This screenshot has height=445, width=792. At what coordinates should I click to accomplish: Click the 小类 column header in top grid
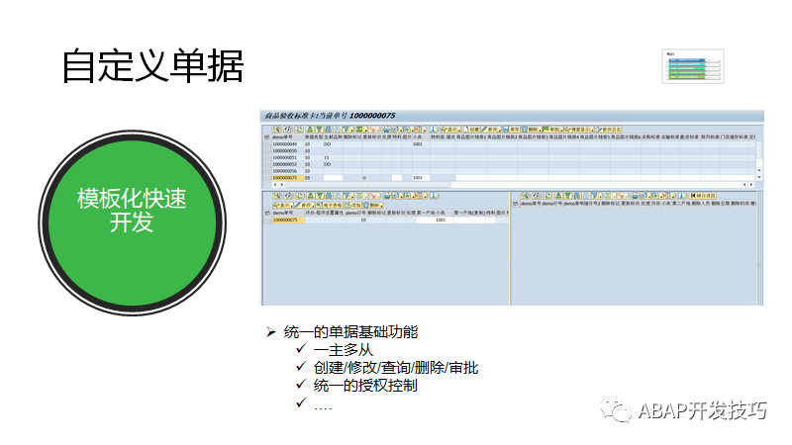[421, 137]
